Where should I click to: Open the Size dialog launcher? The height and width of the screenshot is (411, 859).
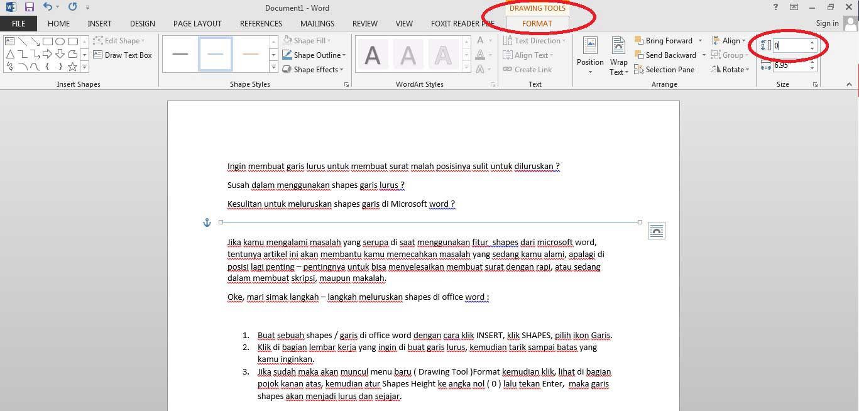click(x=815, y=84)
